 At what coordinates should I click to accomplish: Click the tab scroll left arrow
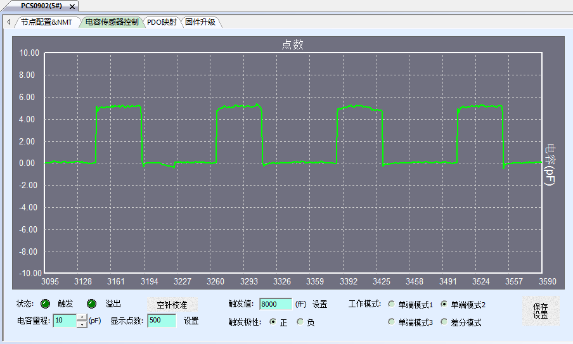click(9, 22)
